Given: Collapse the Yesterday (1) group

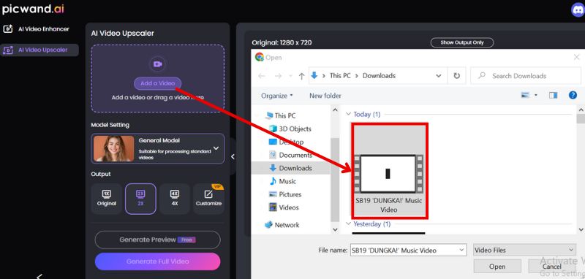Looking at the screenshot, I should click(349, 224).
